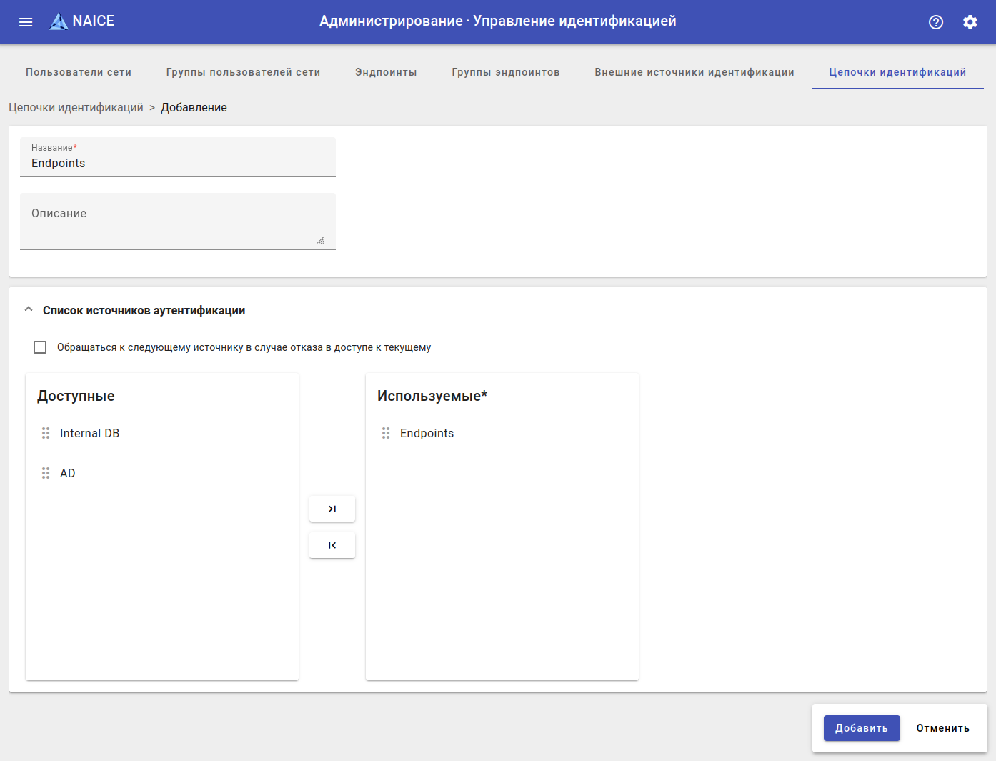Move all sources back to available list

tap(332, 545)
